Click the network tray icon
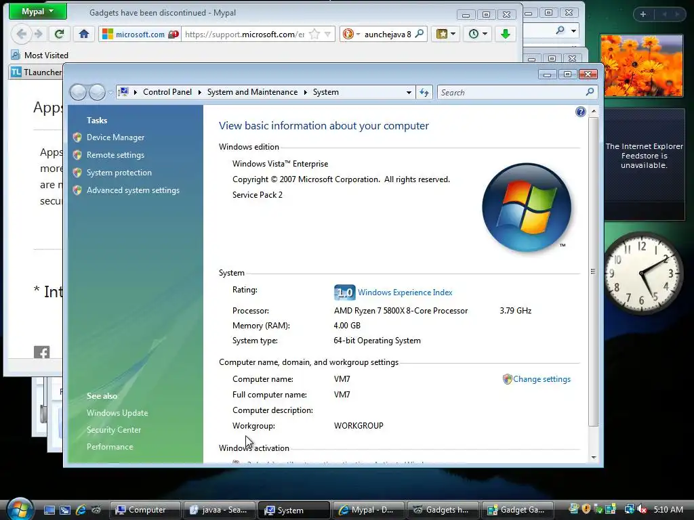 click(630, 509)
